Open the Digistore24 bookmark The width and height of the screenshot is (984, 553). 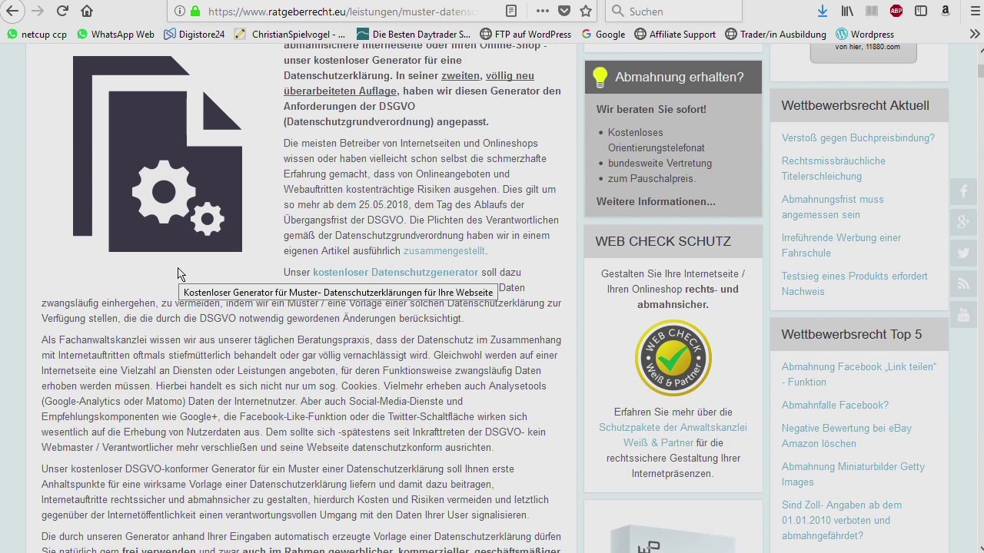194,35
